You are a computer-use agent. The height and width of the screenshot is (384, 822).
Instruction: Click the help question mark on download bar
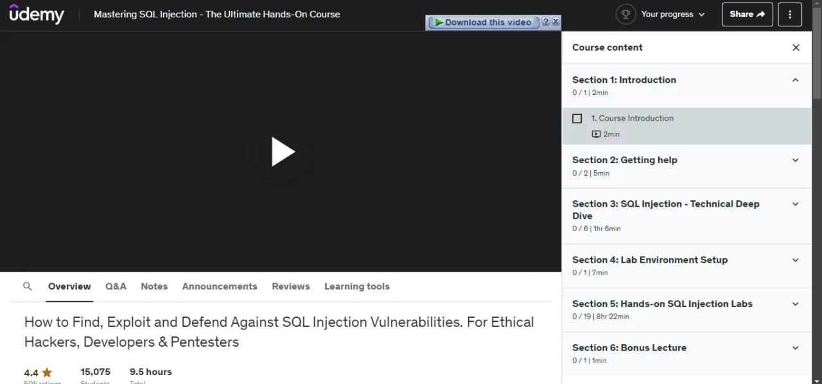tap(545, 22)
